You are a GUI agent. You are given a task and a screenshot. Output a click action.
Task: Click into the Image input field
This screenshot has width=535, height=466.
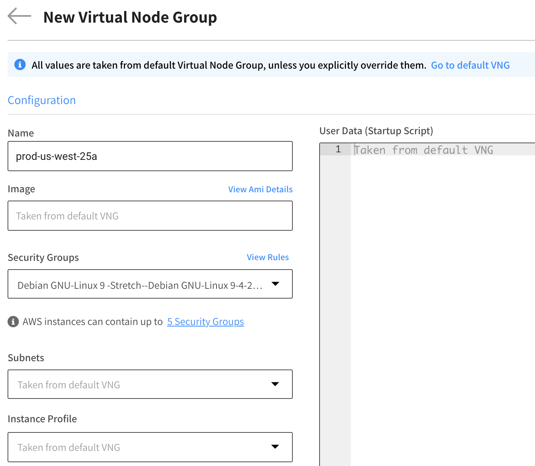click(150, 216)
